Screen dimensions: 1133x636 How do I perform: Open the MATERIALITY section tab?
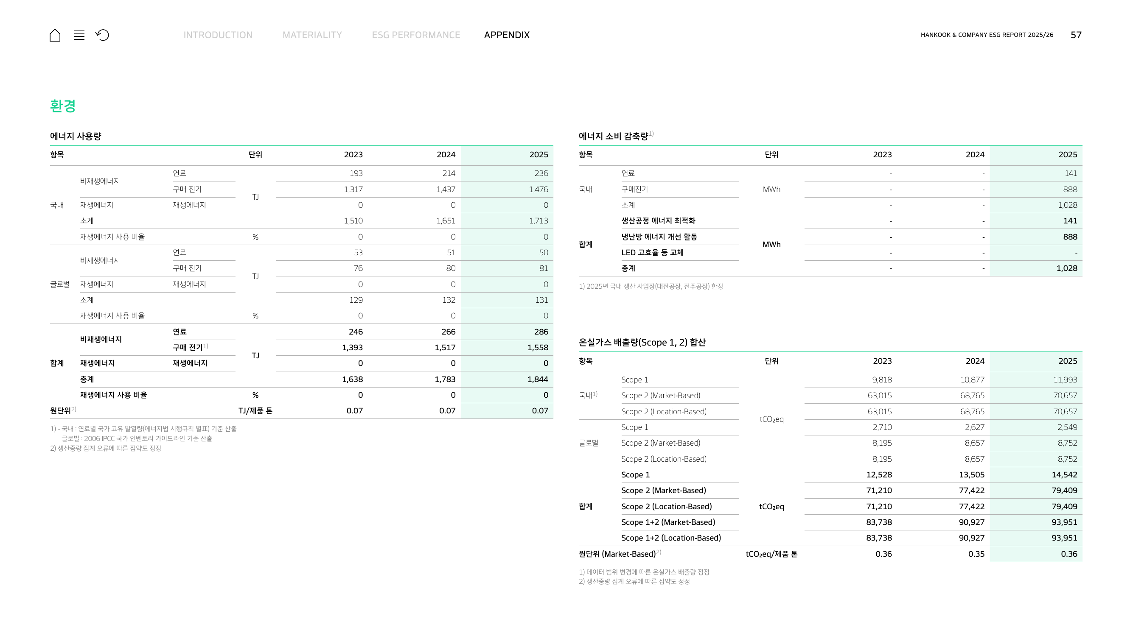312,35
